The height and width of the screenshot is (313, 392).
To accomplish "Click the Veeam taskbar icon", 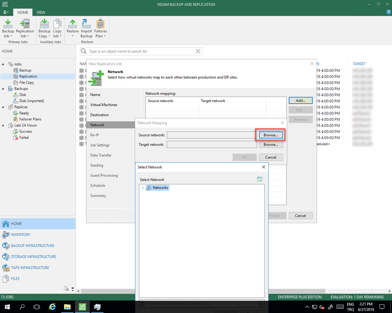I will tap(82, 307).
